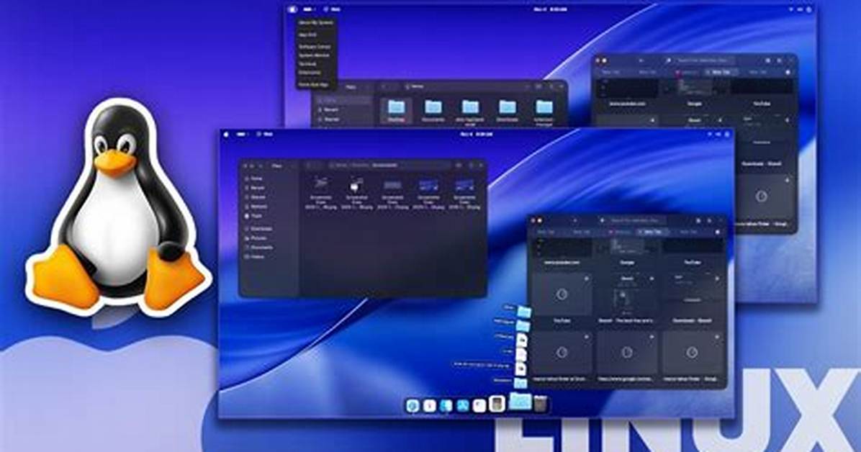This screenshot has height=452, width=861.
Task: Choose System Monitor from the logo menu
Action: tap(314, 55)
